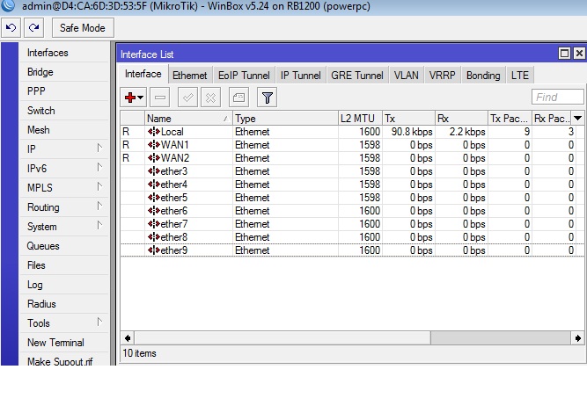Select the WAN1 interface icon
This screenshot has width=587, height=413.
click(x=153, y=145)
